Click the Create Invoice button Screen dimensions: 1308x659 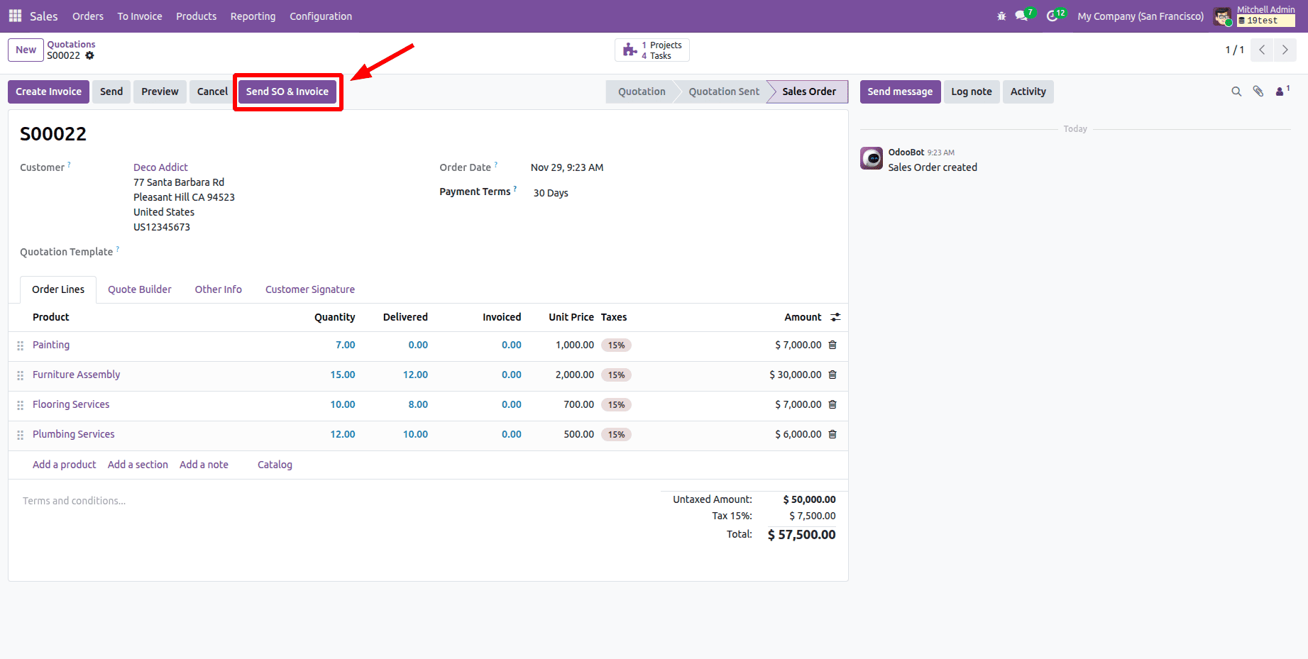pos(48,92)
